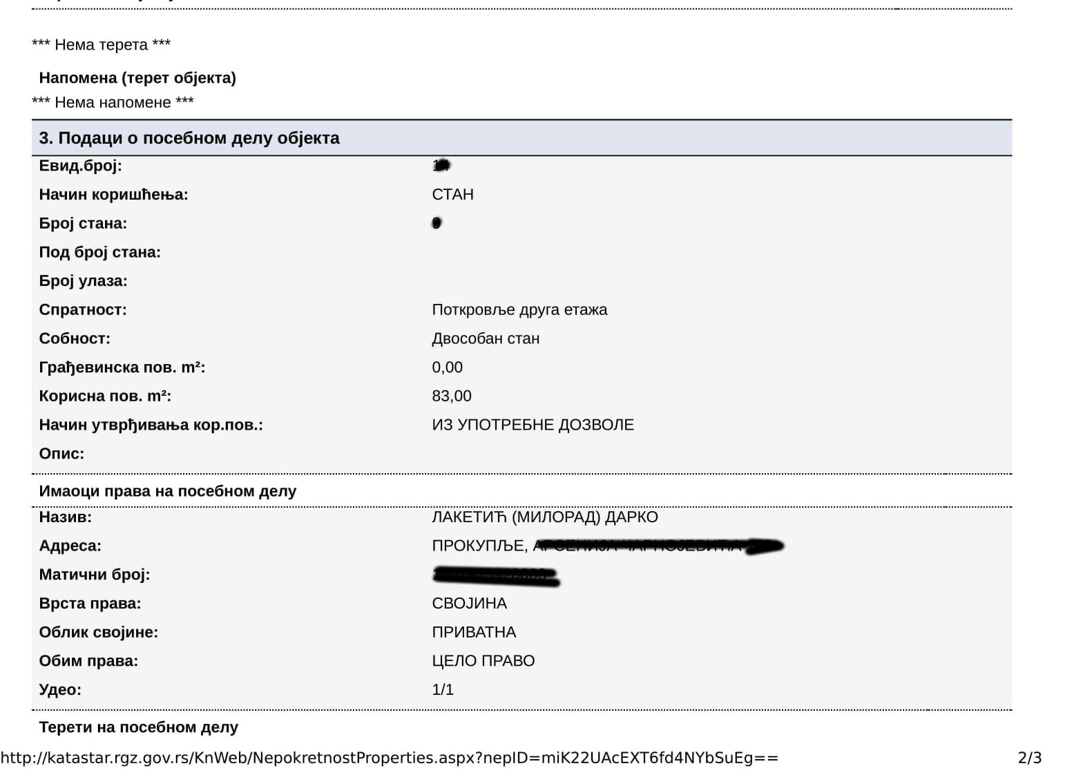Click the katastar.rgz.gov.rs URL in the footer

click(x=389, y=758)
